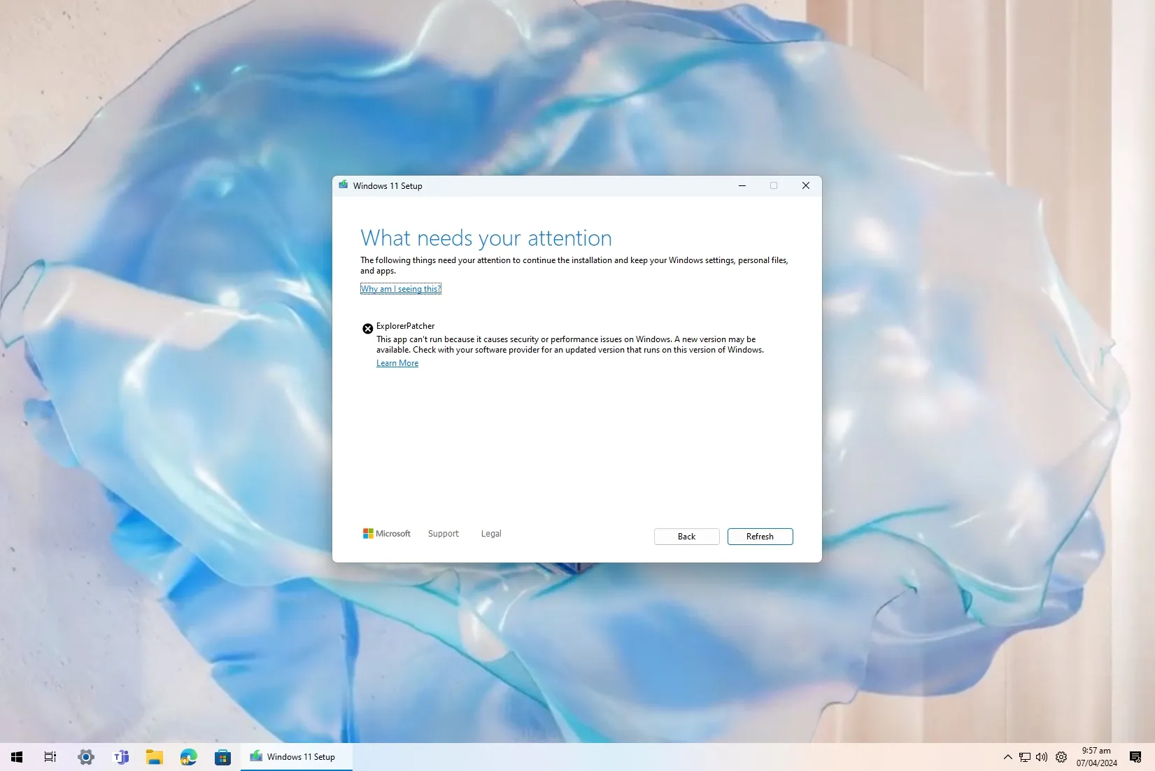Open the gear app pinned next to Task View

(x=86, y=757)
